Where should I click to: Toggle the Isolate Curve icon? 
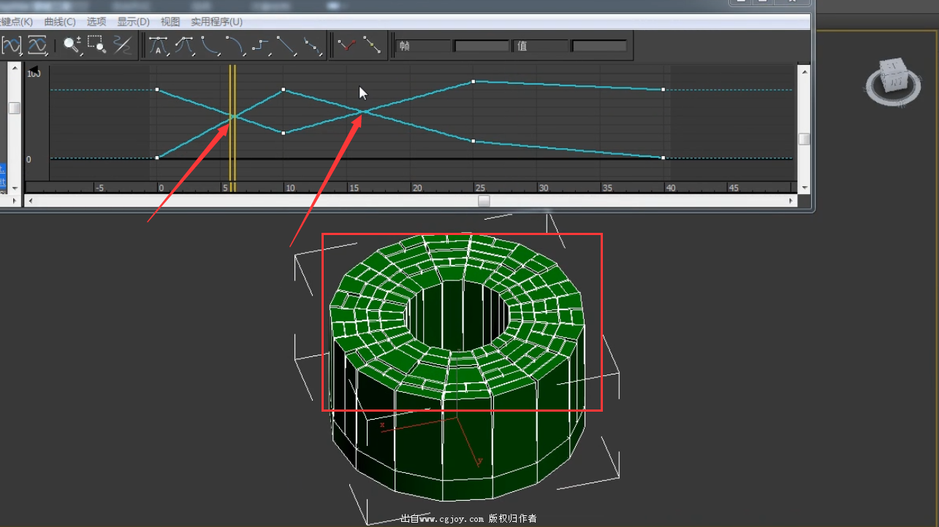pyautogui.click(x=122, y=45)
